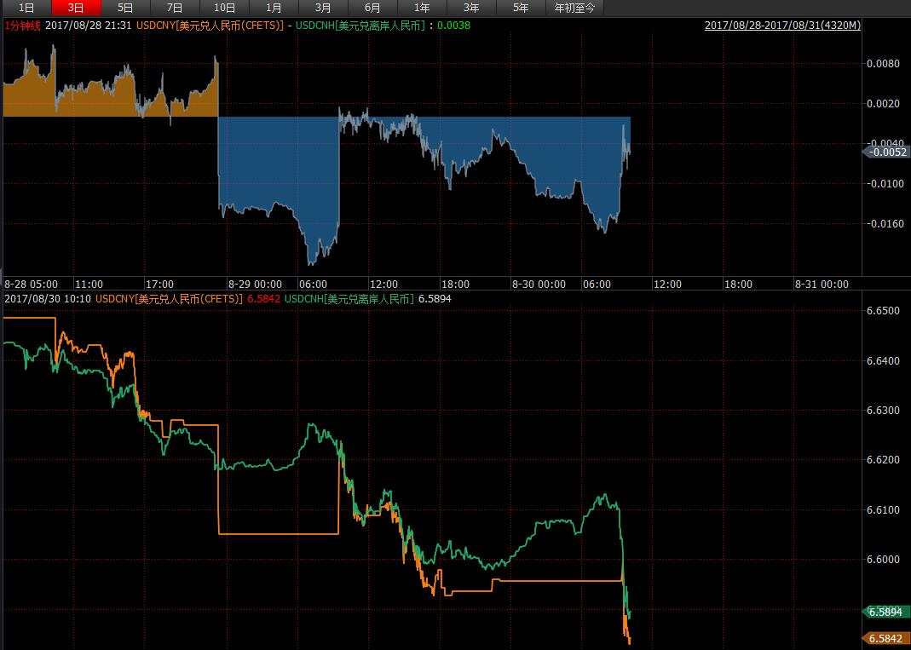Screen dimensions: 911x650
Task: Click the 2017/08/28 21:31 timestamp in upper header
Action: (89, 26)
